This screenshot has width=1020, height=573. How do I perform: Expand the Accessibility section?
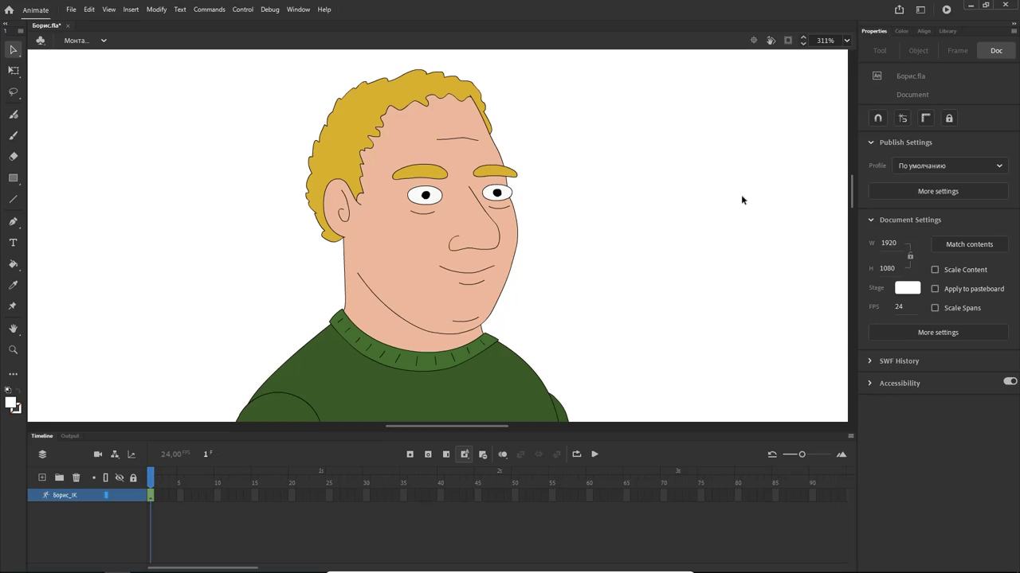870,384
